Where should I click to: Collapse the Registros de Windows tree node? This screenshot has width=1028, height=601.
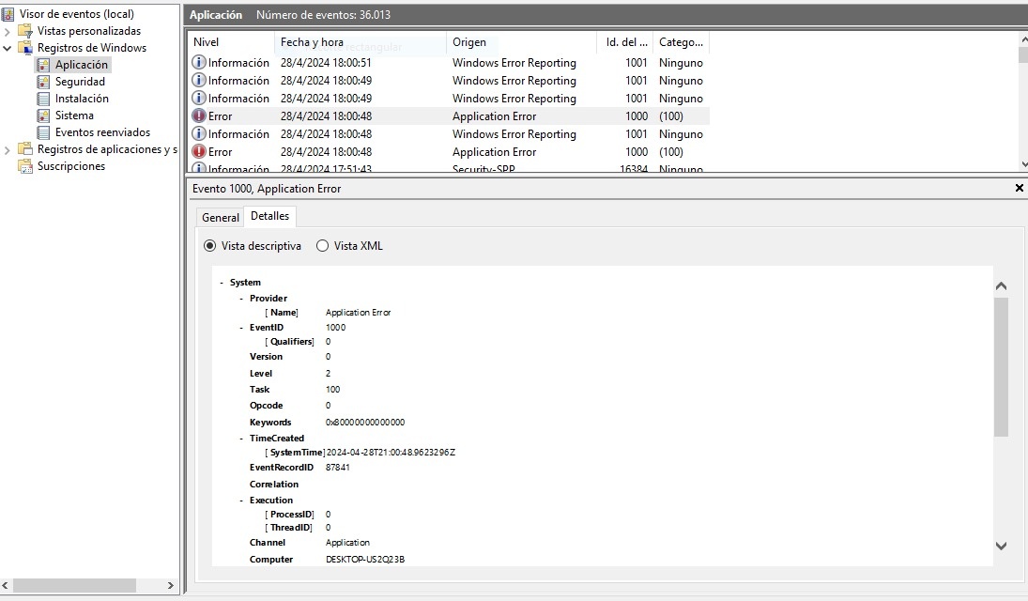pos(8,49)
